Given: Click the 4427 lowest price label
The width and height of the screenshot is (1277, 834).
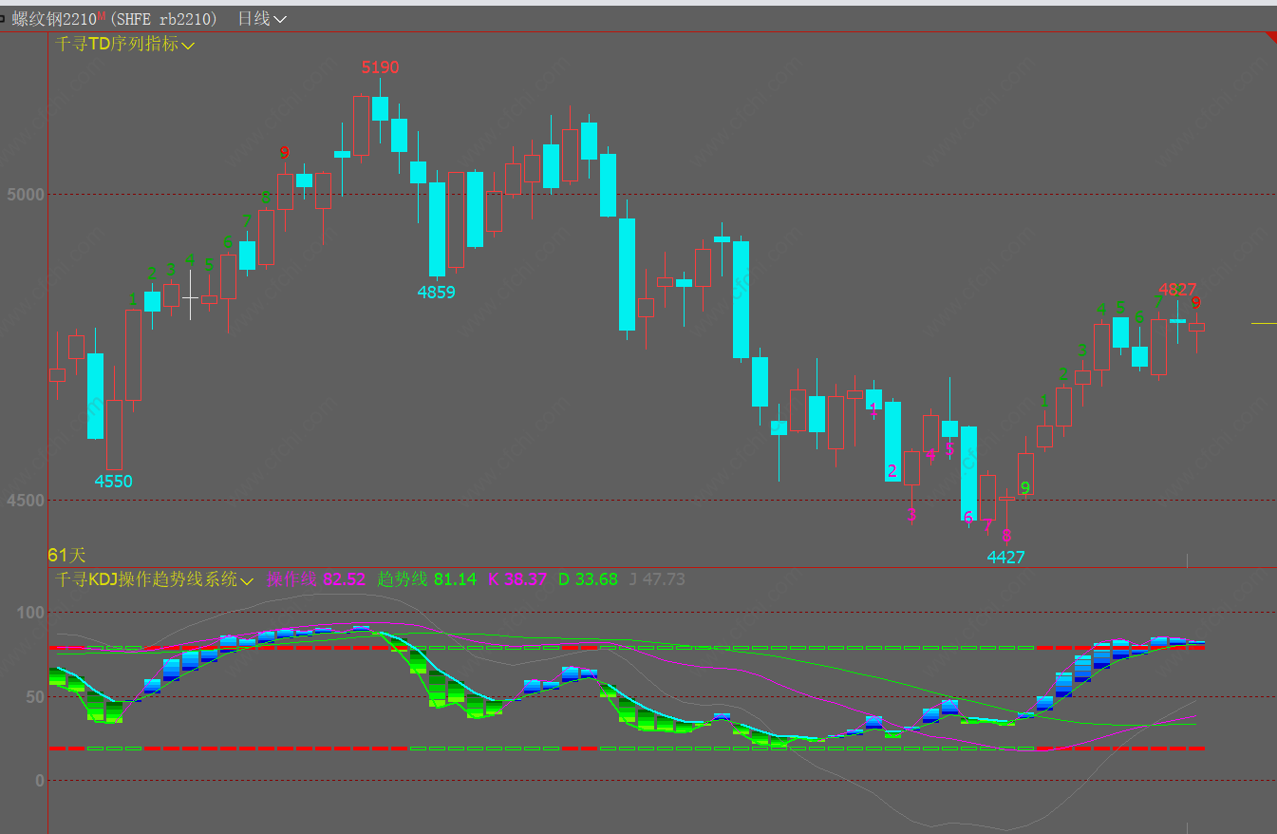Looking at the screenshot, I should click(1006, 558).
